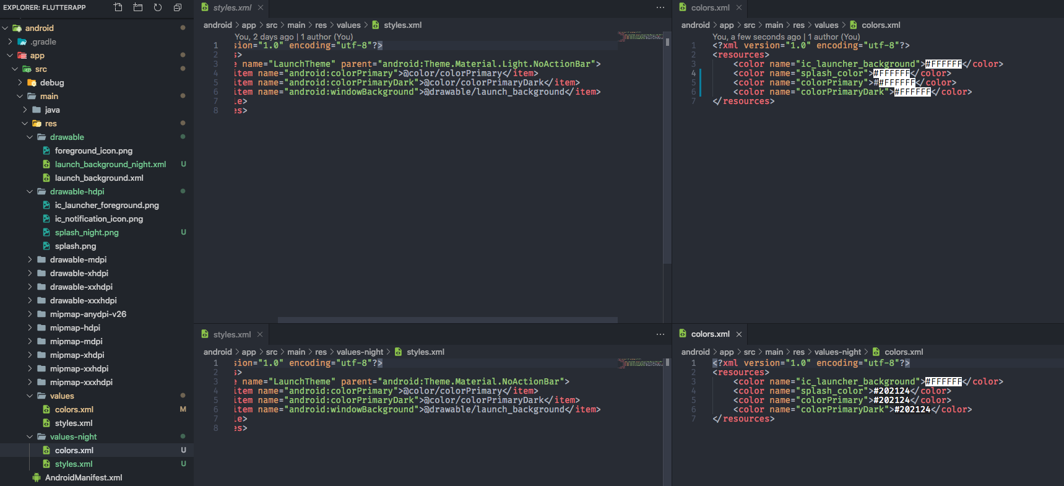
Task: Open splash.png in drawable-hdpi
Action: pos(76,246)
